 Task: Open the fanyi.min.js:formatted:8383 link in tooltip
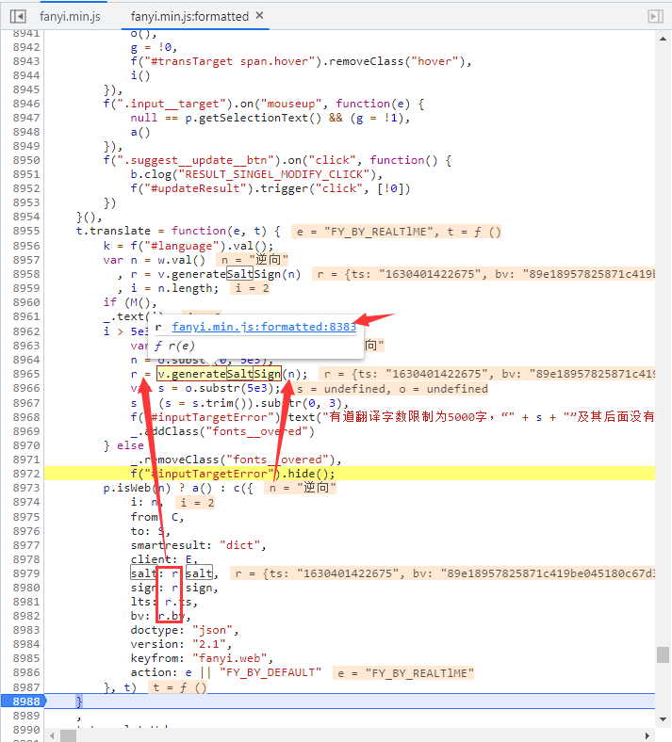tap(264, 328)
